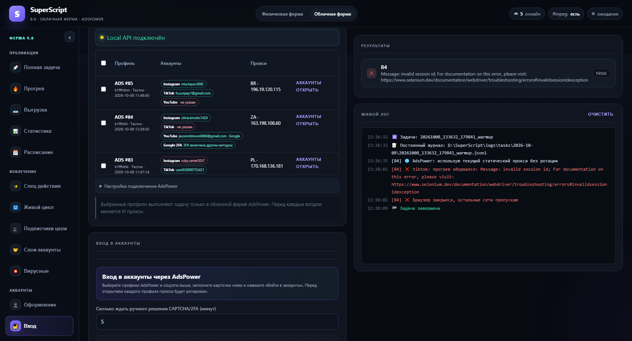Toggle the select-all profiles checkbox in the header
The width and height of the screenshot is (632, 341).
103,63
